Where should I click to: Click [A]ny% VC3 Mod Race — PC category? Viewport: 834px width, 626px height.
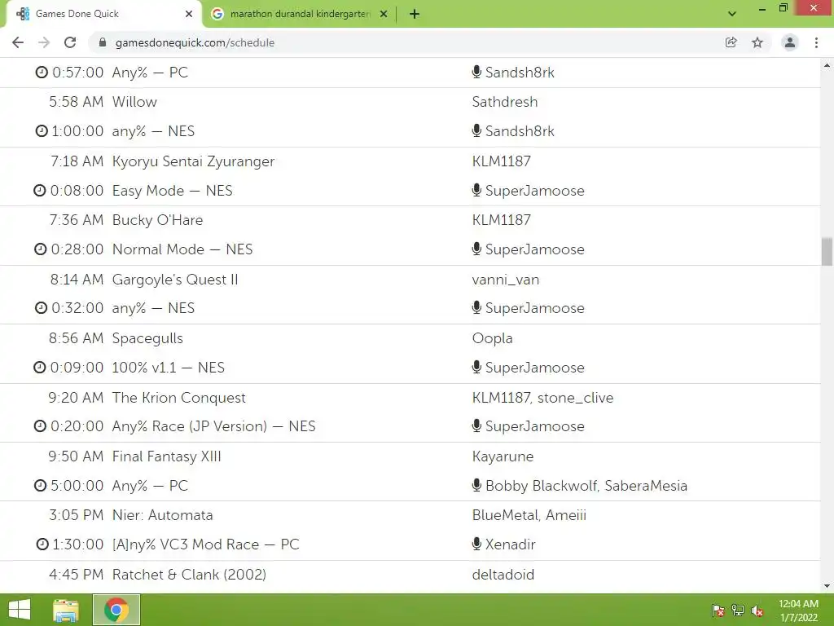pos(206,544)
